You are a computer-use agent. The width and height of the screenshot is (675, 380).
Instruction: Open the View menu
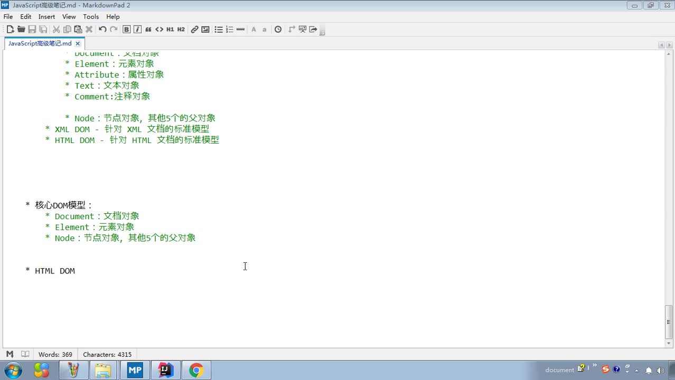click(x=69, y=16)
